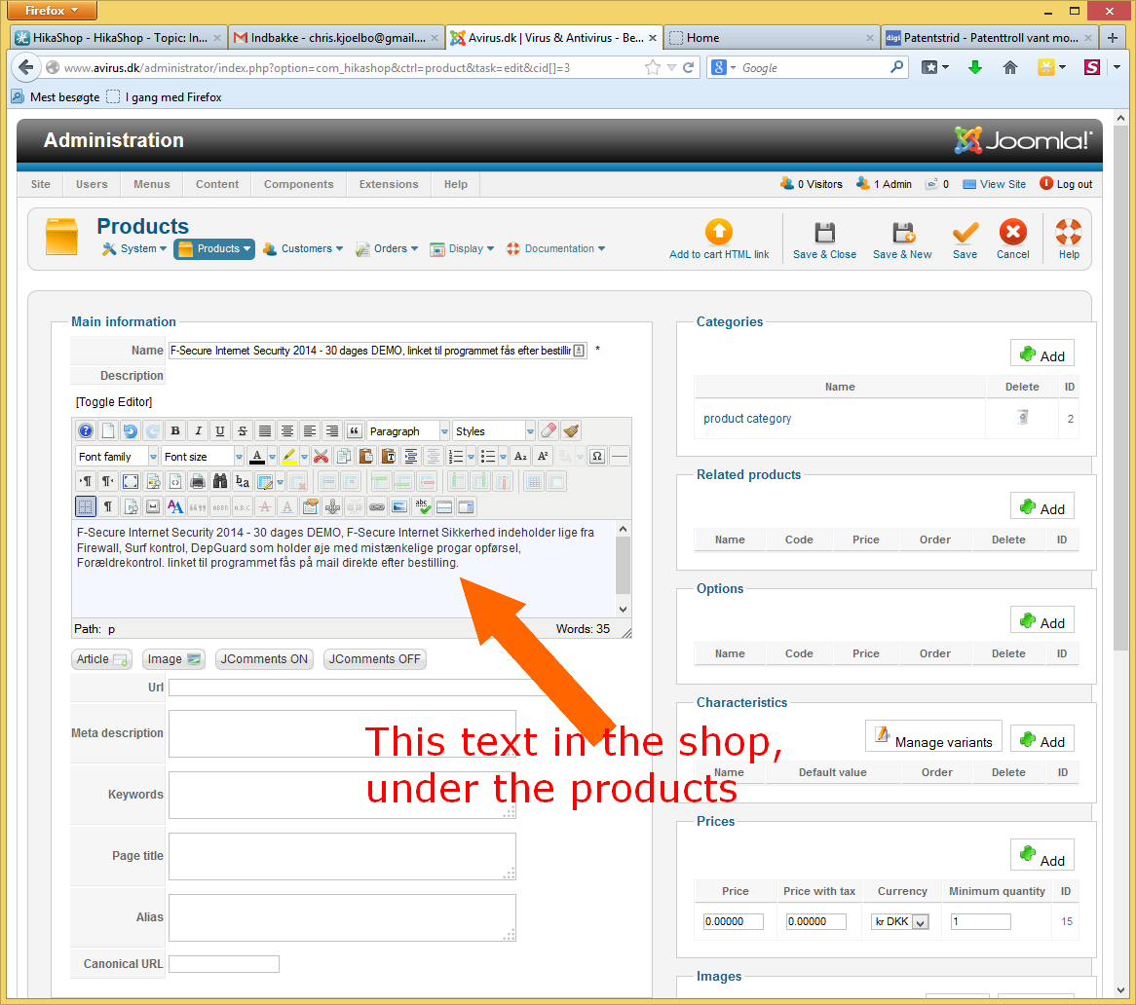
Task: Click the Firefox downloads green arrow
Action: coord(975,67)
